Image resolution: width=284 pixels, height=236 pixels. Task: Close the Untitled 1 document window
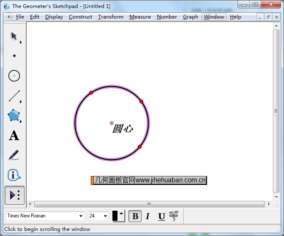pyautogui.click(x=276, y=17)
